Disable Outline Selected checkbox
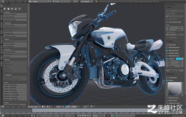Screen dimensions: 186x117 (167, 51)
